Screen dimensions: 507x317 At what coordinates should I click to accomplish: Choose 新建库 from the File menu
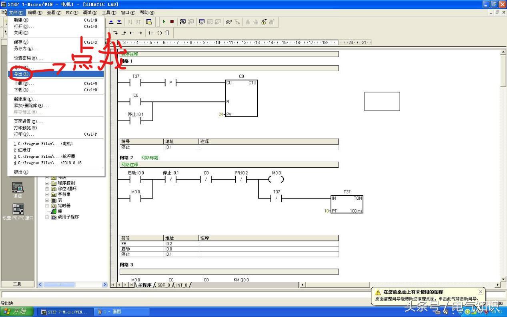point(56,99)
